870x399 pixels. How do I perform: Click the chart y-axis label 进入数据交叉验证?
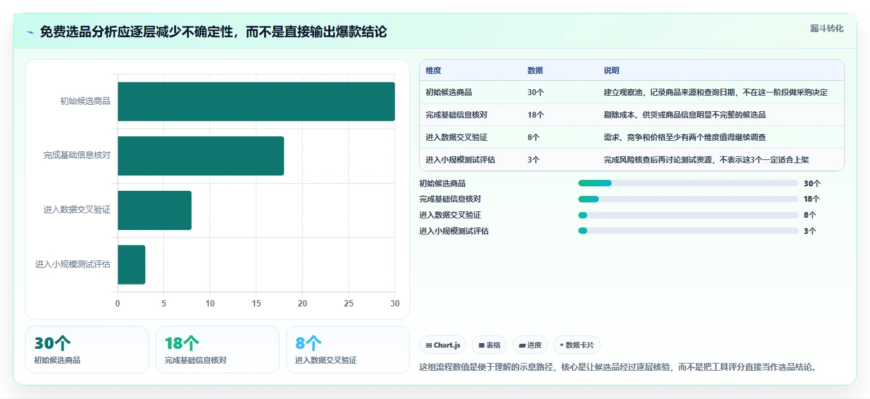[77, 210]
